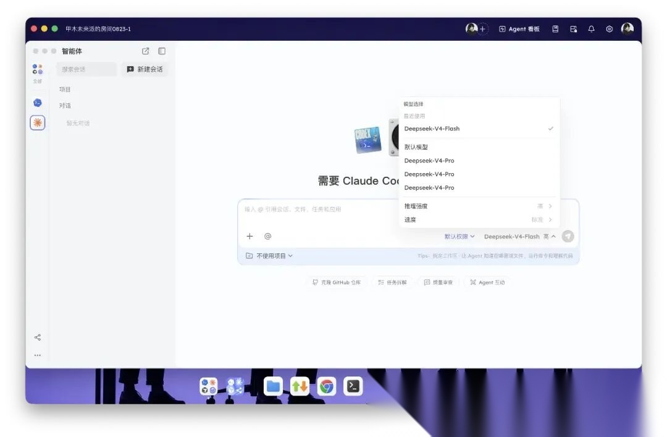This screenshot has width=667, height=437.
Task: Add a member with the dashed plus icon
Action: click(482, 29)
